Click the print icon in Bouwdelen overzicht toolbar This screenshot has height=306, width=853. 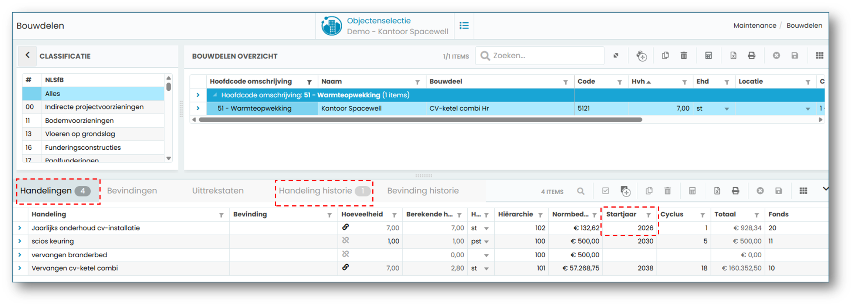point(751,56)
